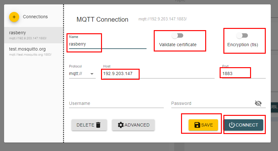Select the rasberry connection in sidebar
Screen dimensions: 278x151
click(34, 35)
